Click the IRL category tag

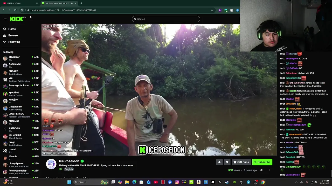[x=60, y=169]
